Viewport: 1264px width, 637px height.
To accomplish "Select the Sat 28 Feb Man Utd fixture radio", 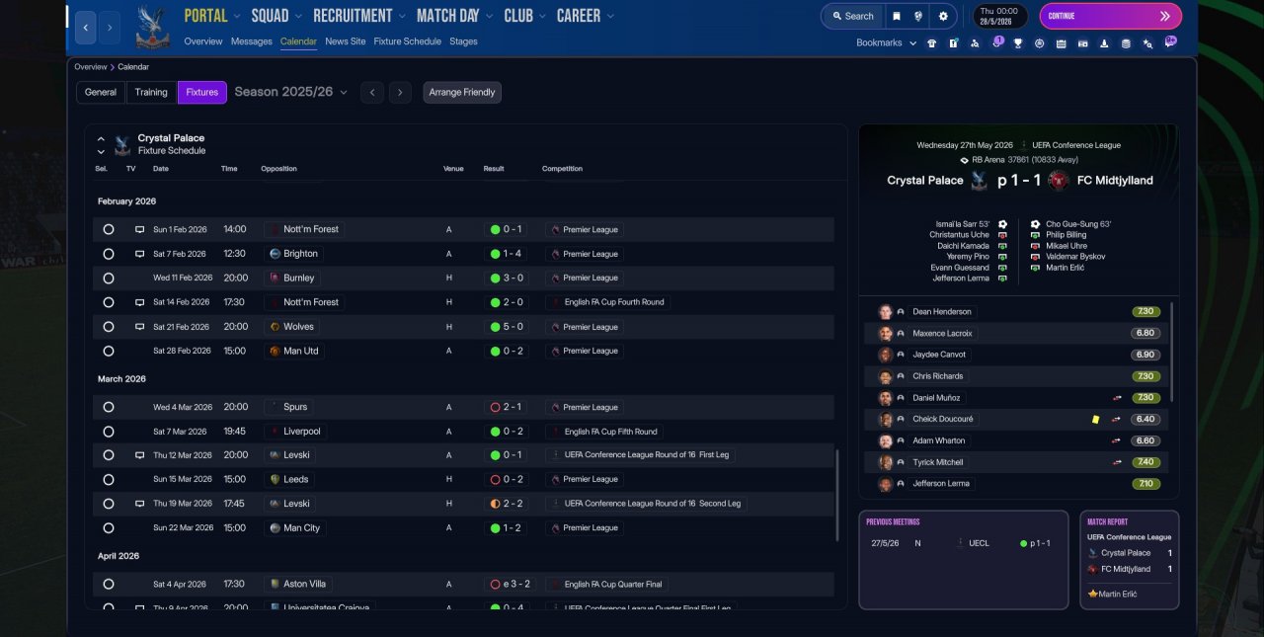I will (109, 351).
